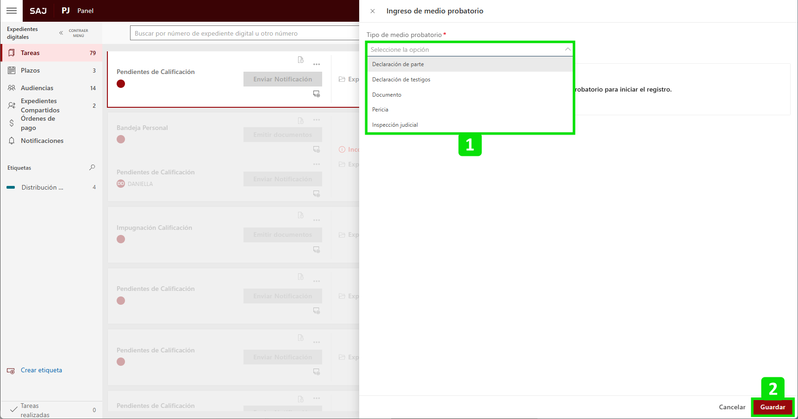Collapse the Tipo de medio probatorio dropdown
The width and height of the screenshot is (798, 419).
[567, 49]
